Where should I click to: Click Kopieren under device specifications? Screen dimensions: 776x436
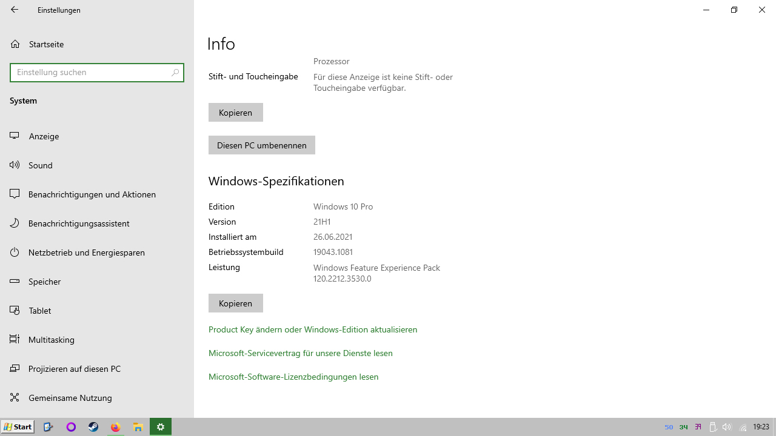pyautogui.click(x=236, y=113)
